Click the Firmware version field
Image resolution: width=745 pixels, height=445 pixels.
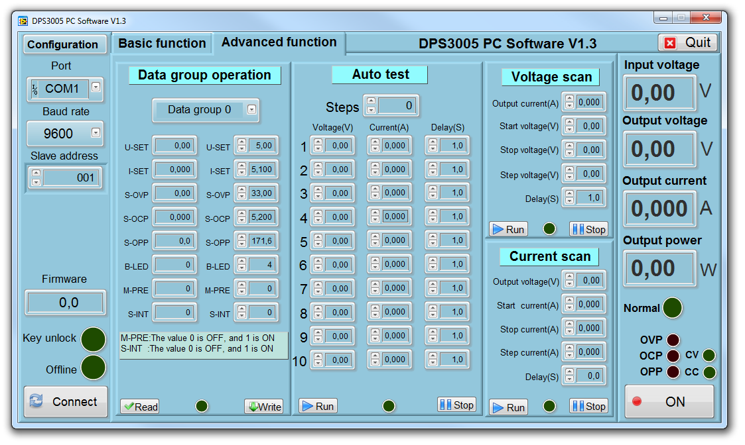coord(65,302)
